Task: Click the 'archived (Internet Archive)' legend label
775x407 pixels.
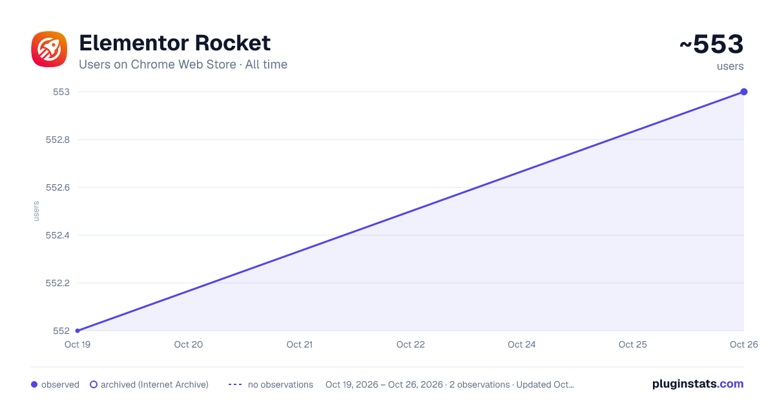Action: [154, 384]
